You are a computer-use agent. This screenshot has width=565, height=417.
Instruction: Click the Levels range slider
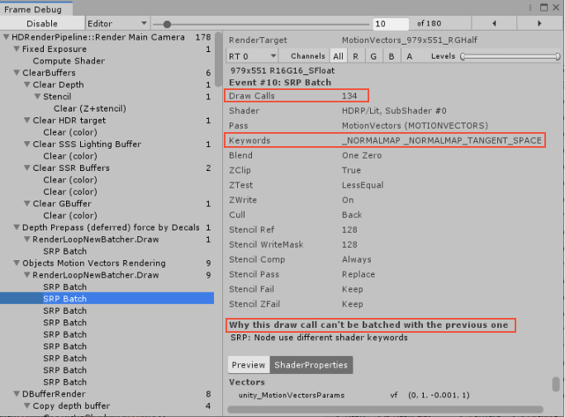[510, 56]
